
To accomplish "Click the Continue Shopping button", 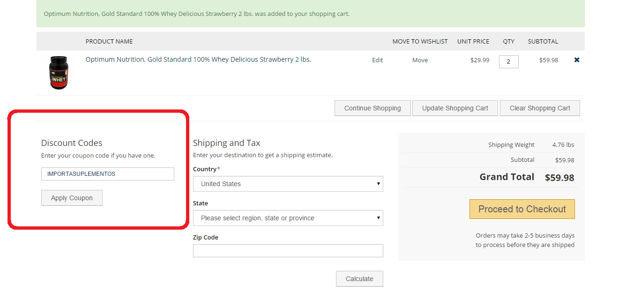I will [x=372, y=108].
